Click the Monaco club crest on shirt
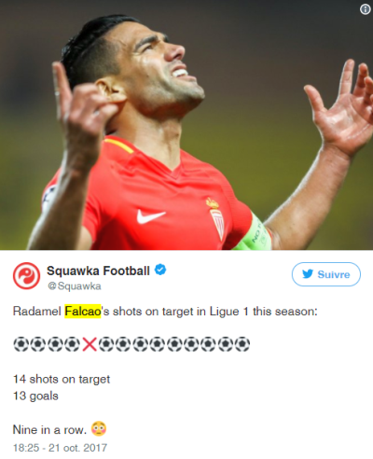This screenshot has height=459, width=373. click(215, 219)
